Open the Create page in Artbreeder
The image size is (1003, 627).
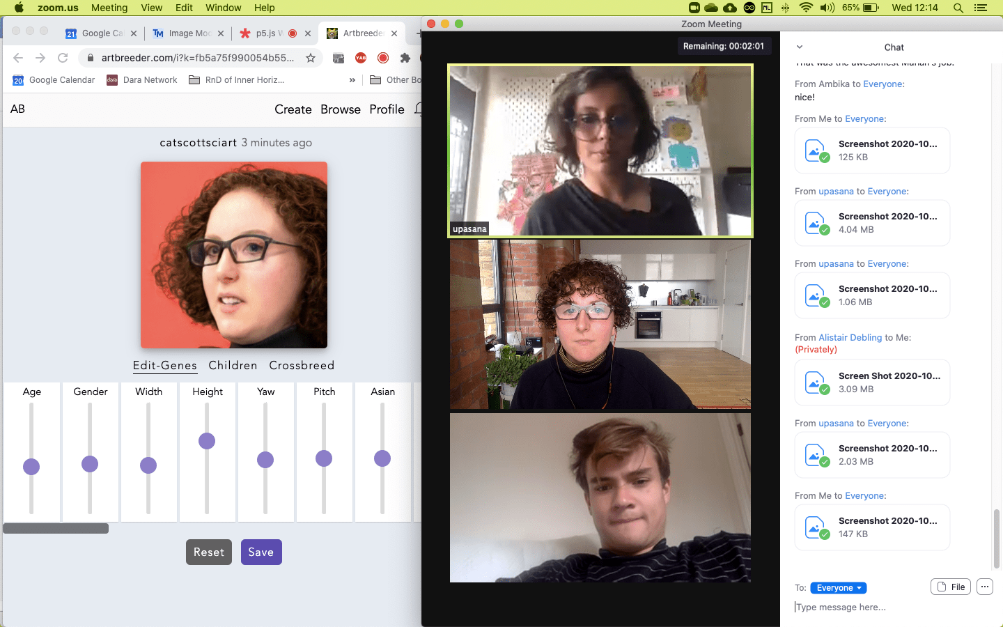[x=293, y=109]
